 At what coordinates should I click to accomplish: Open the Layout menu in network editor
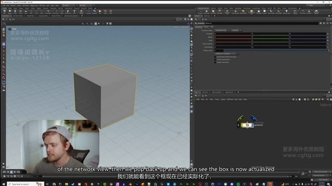pos(223,99)
